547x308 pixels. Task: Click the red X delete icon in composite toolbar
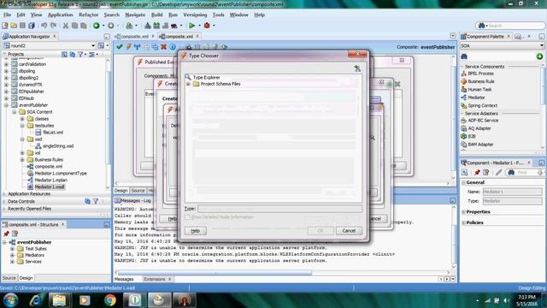[163, 46]
